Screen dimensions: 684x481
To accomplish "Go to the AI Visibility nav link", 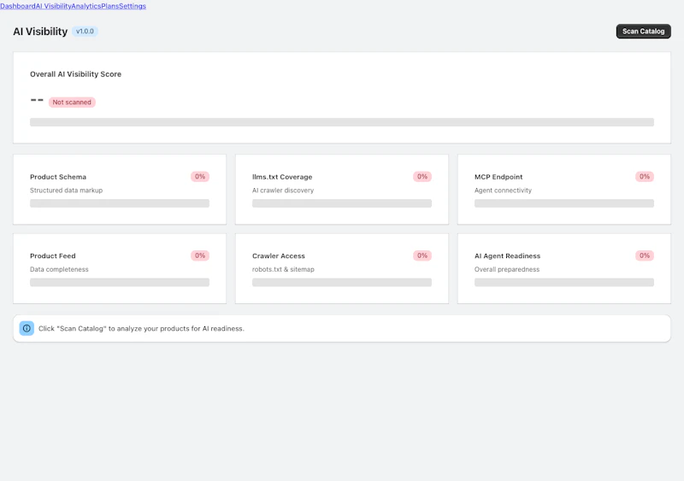I will (54, 6).
